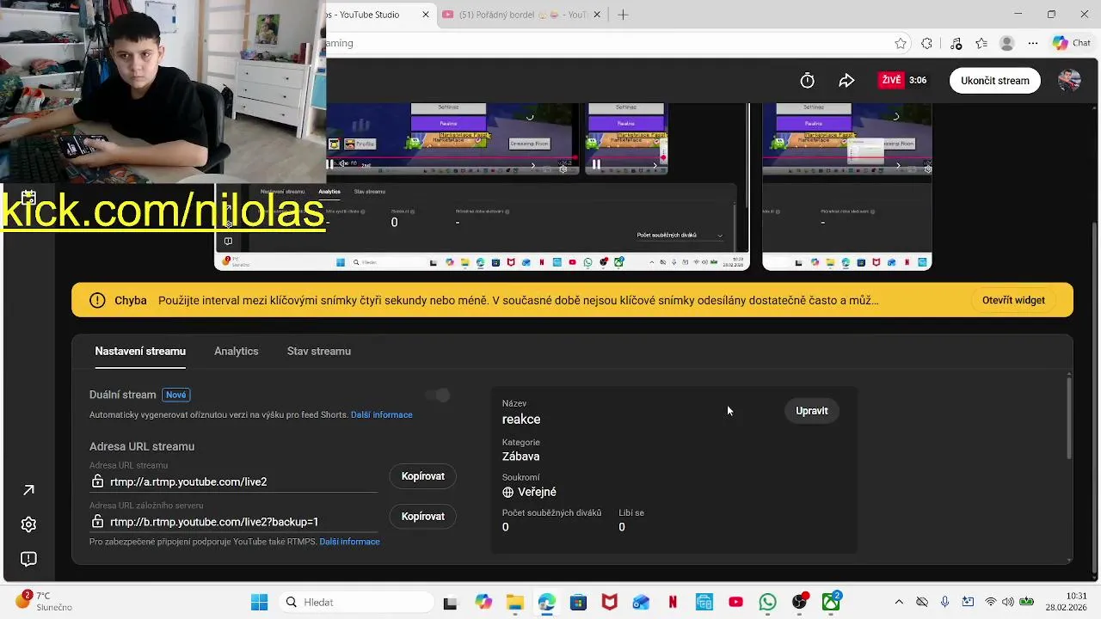Image resolution: width=1101 pixels, height=619 pixels.
Task: Open Další informace link about Shorts feed
Action: 382,415
